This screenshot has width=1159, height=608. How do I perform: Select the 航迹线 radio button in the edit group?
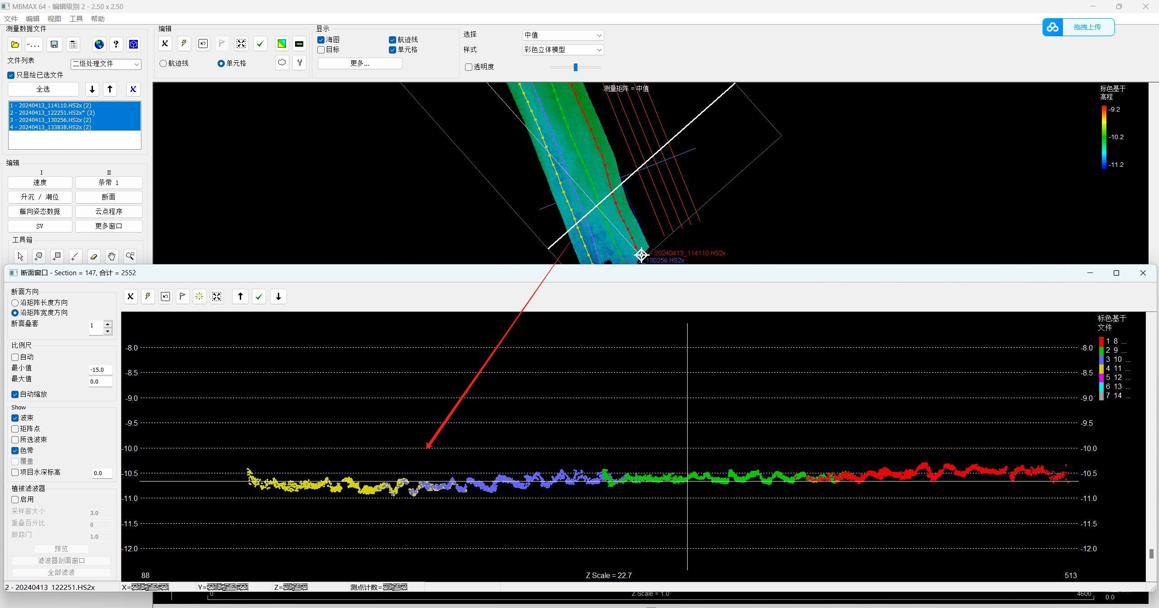(163, 63)
